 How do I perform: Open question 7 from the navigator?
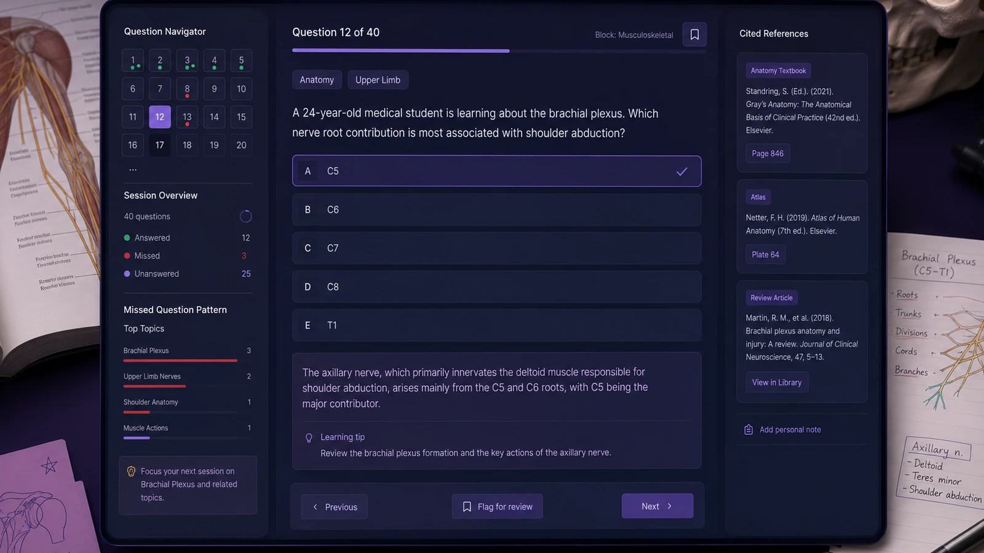coord(160,89)
